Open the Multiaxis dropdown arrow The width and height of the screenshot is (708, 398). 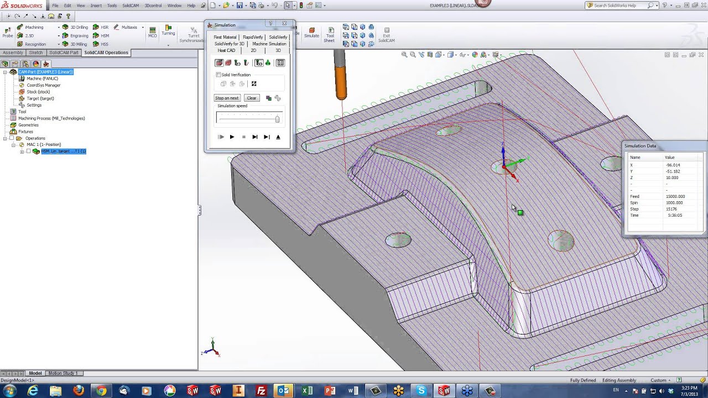[143, 27]
